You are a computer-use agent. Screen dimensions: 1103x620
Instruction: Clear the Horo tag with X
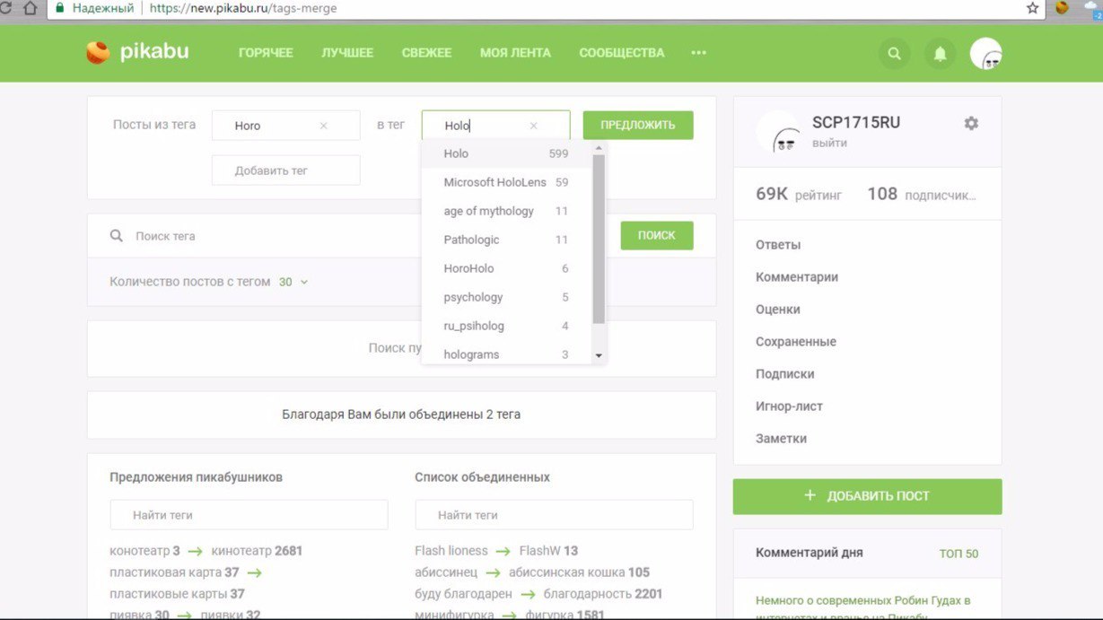tap(324, 127)
